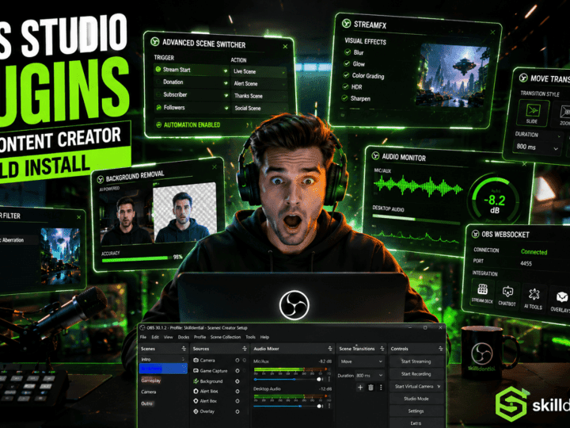The width and height of the screenshot is (570, 428).
Task: Expand the Subscriber trigger dropdown
Action: point(226,95)
